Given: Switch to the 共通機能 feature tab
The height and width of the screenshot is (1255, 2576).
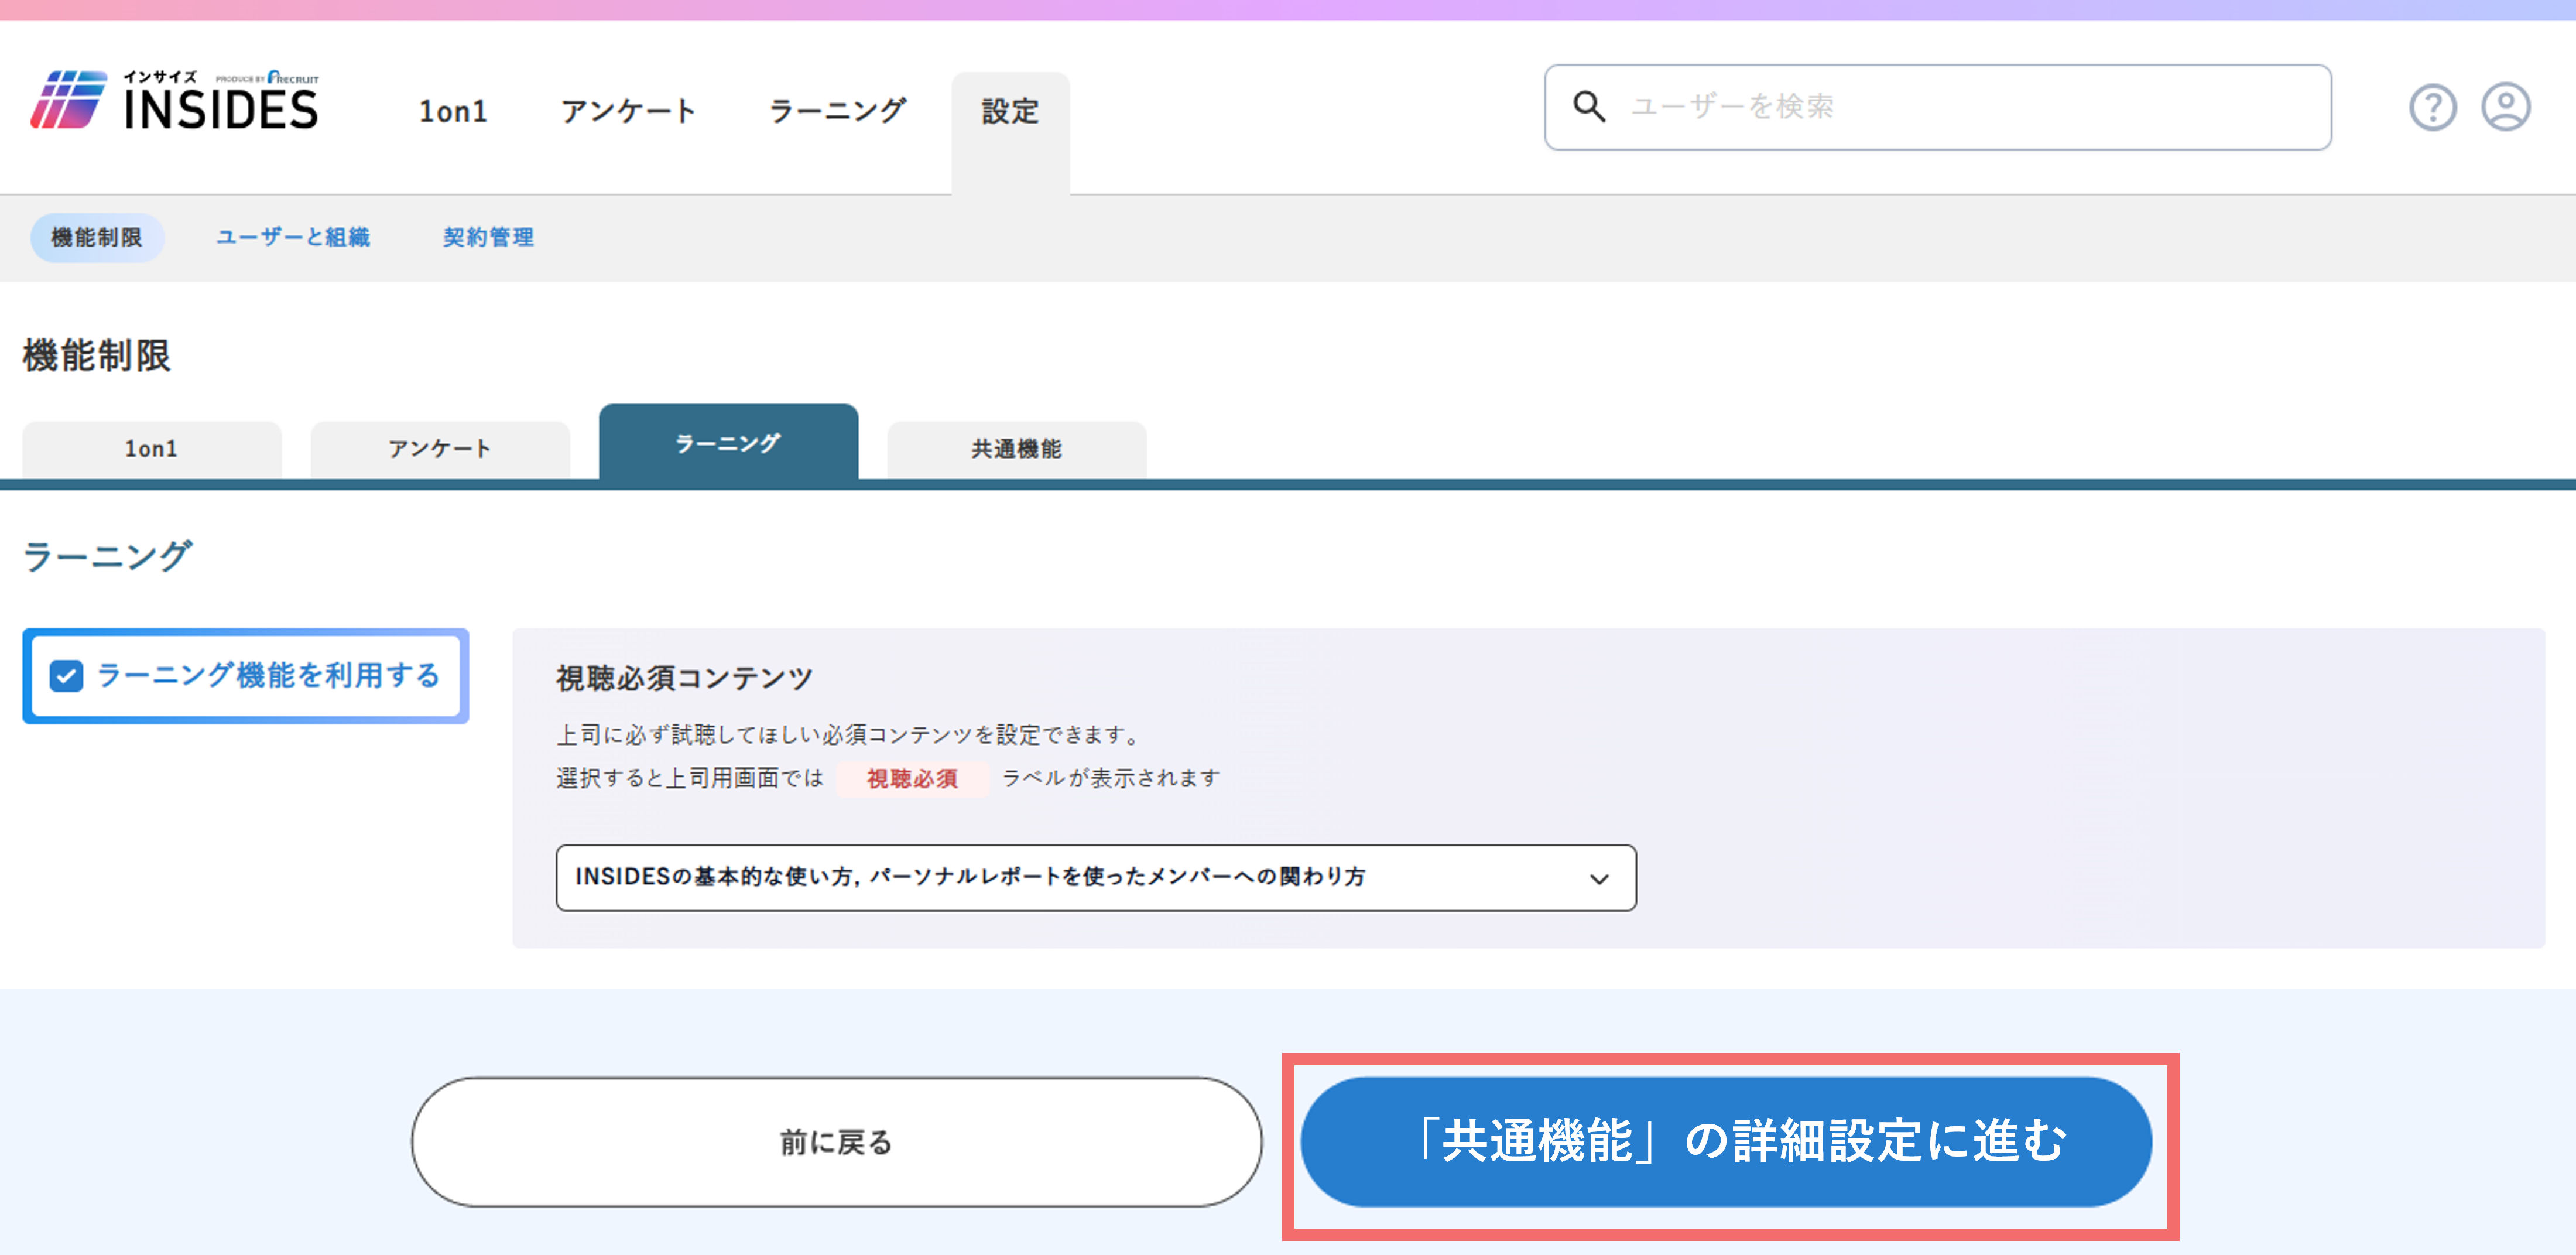Looking at the screenshot, I should pyautogui.click(x=1017, y=449).
